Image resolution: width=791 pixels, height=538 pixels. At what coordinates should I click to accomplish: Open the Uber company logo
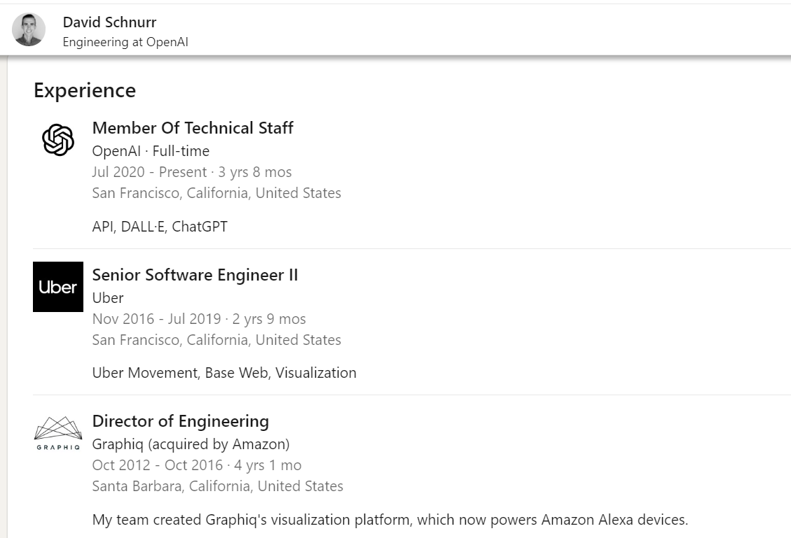coord(58,287)
